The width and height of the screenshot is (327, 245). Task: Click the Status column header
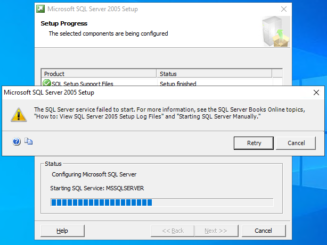[215, 74]
